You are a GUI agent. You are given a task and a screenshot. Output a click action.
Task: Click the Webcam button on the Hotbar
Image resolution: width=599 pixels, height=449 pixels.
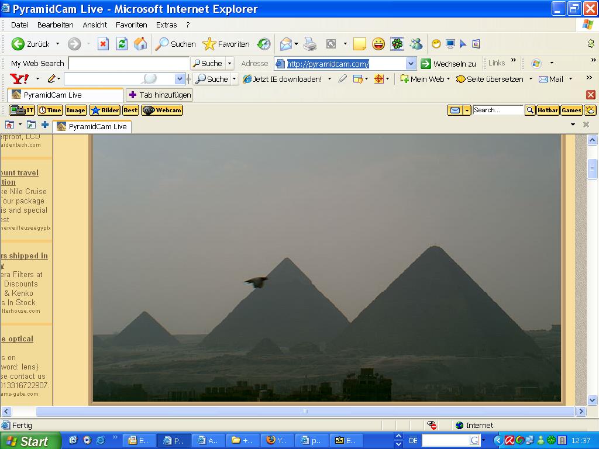point(162,110)
